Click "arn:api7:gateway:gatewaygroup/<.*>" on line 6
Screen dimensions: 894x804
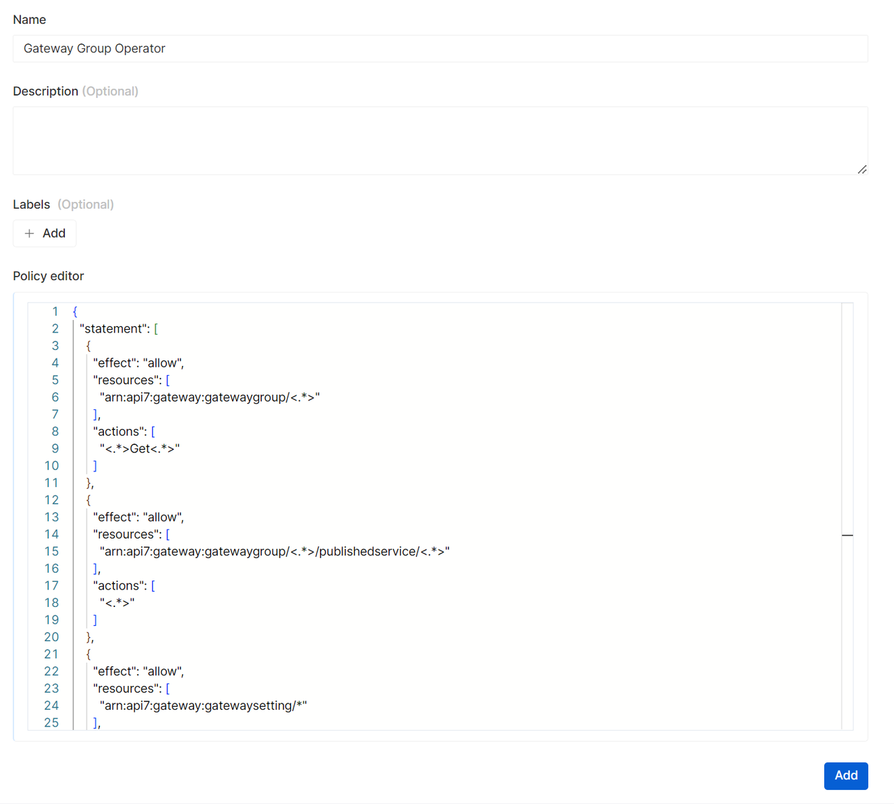click(x=210, y=397)
